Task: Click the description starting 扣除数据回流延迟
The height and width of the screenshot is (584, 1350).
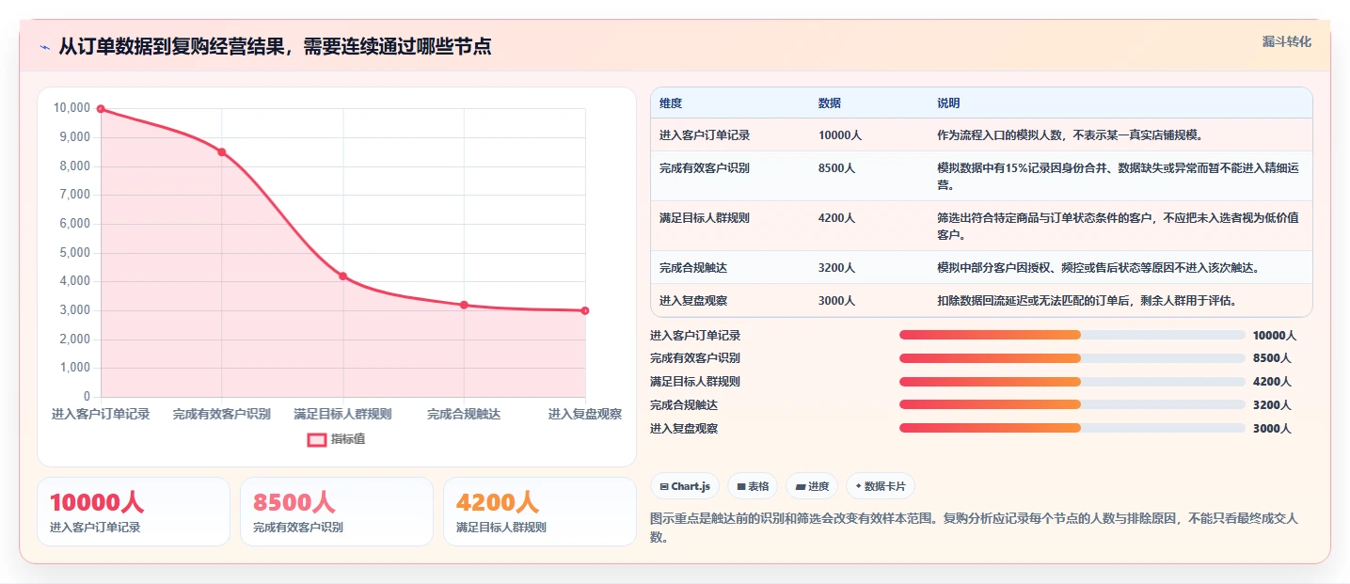Action: 1087,300
